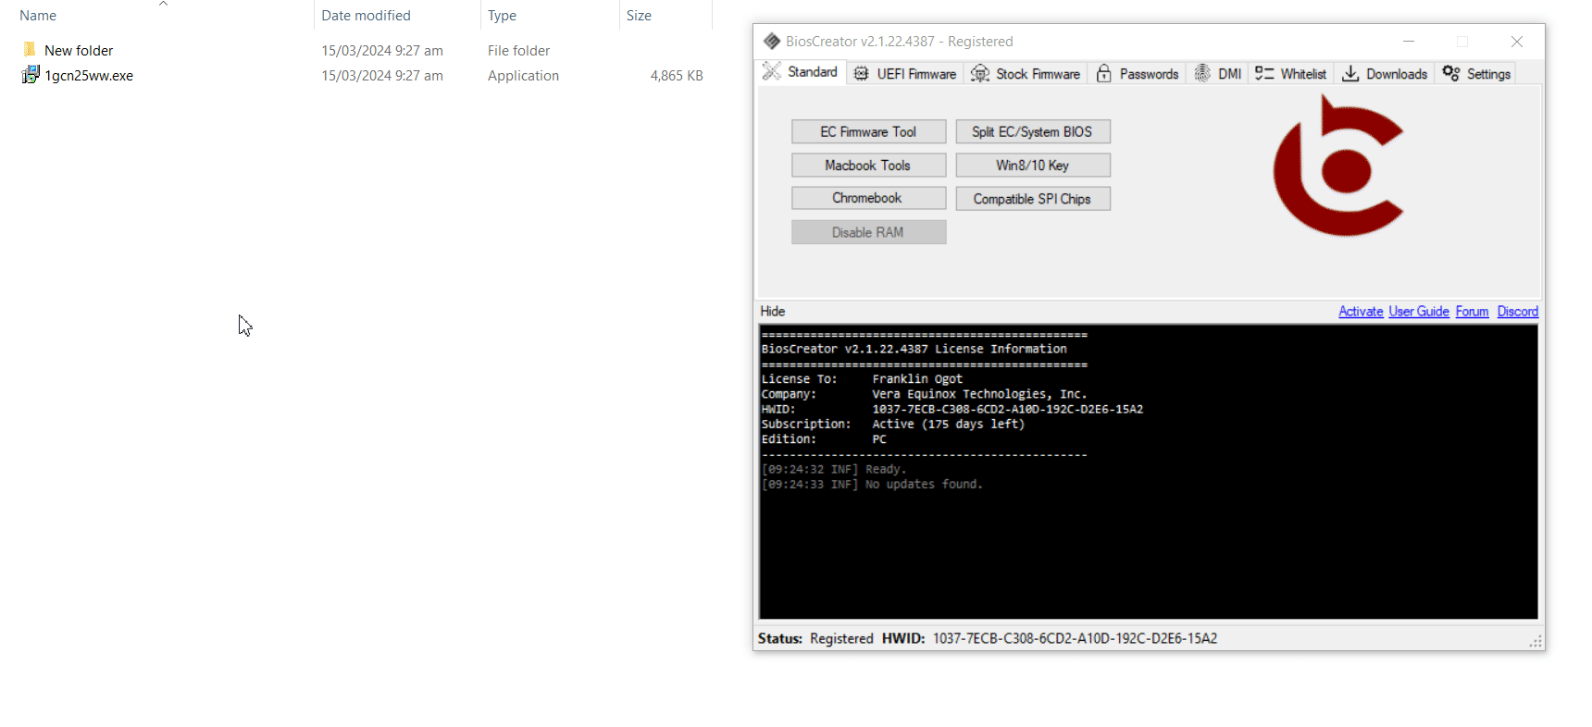This screenshot has width=1592, height=727.
Task: Open the Stock Firmware tab
Action: coord(1026,74)
